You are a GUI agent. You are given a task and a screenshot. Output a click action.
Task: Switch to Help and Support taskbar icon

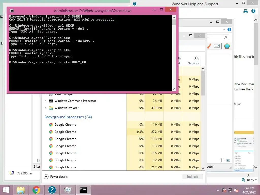[x=52, y=190]
